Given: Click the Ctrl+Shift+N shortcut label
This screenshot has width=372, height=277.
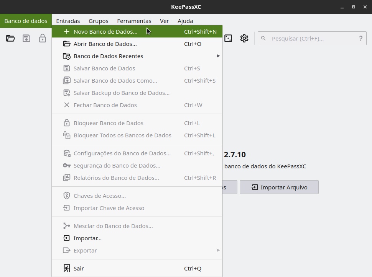Looking at the screenshot, I should pyautogui.click(x=200, y=31).
